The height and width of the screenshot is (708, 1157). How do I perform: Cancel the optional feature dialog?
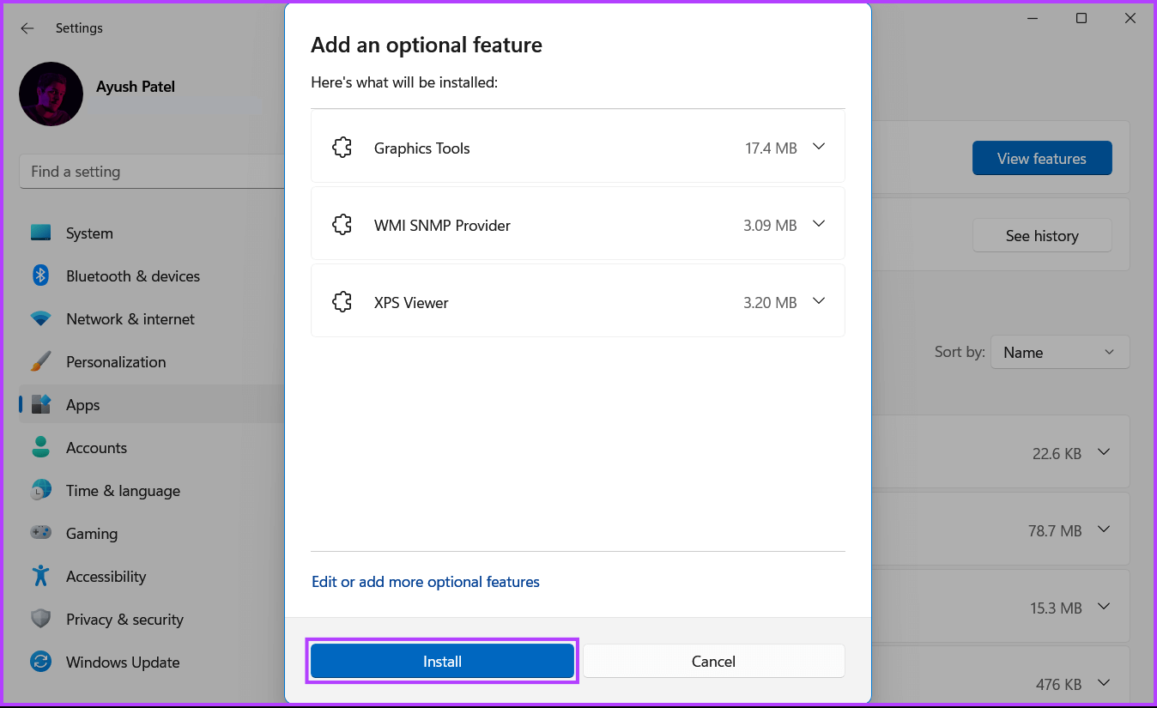(x=714, y=661)
